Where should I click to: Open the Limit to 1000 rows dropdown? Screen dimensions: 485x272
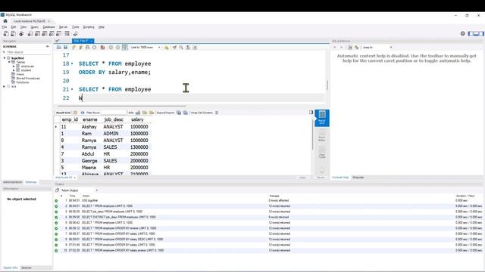(x=145, y=47)
